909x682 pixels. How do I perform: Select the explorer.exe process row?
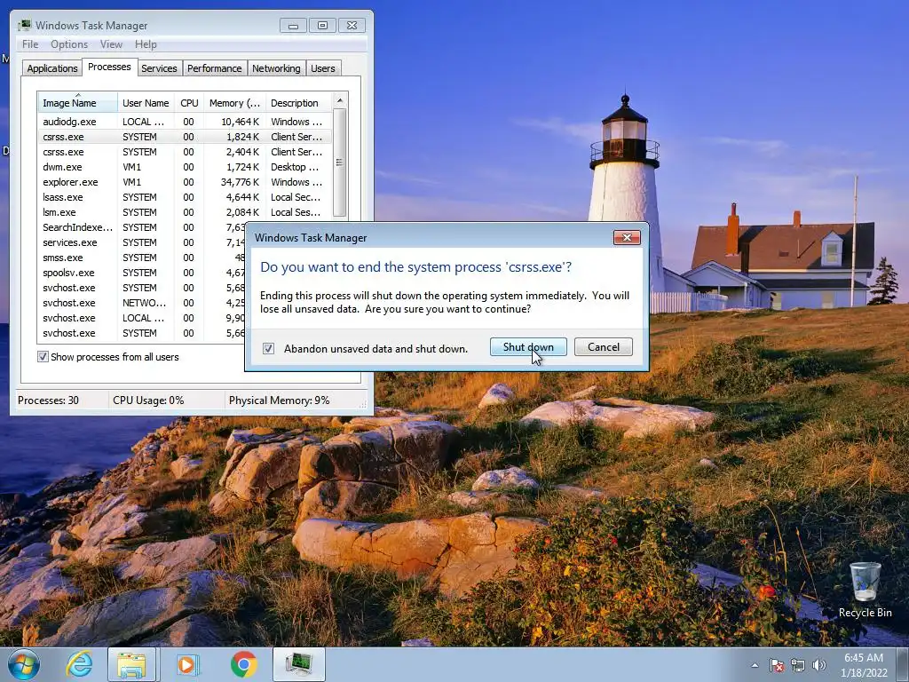click(185, 182)
